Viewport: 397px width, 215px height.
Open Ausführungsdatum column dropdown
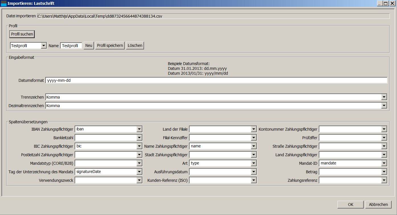click(223, 172)
